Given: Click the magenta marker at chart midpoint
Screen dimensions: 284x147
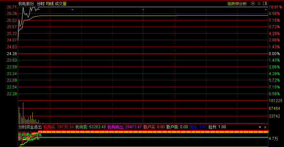Looking at the screenshot, I should tap(143, 10).
